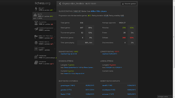Open lowest rating "reached 25/05/2015" link

[x=110, y=54]
